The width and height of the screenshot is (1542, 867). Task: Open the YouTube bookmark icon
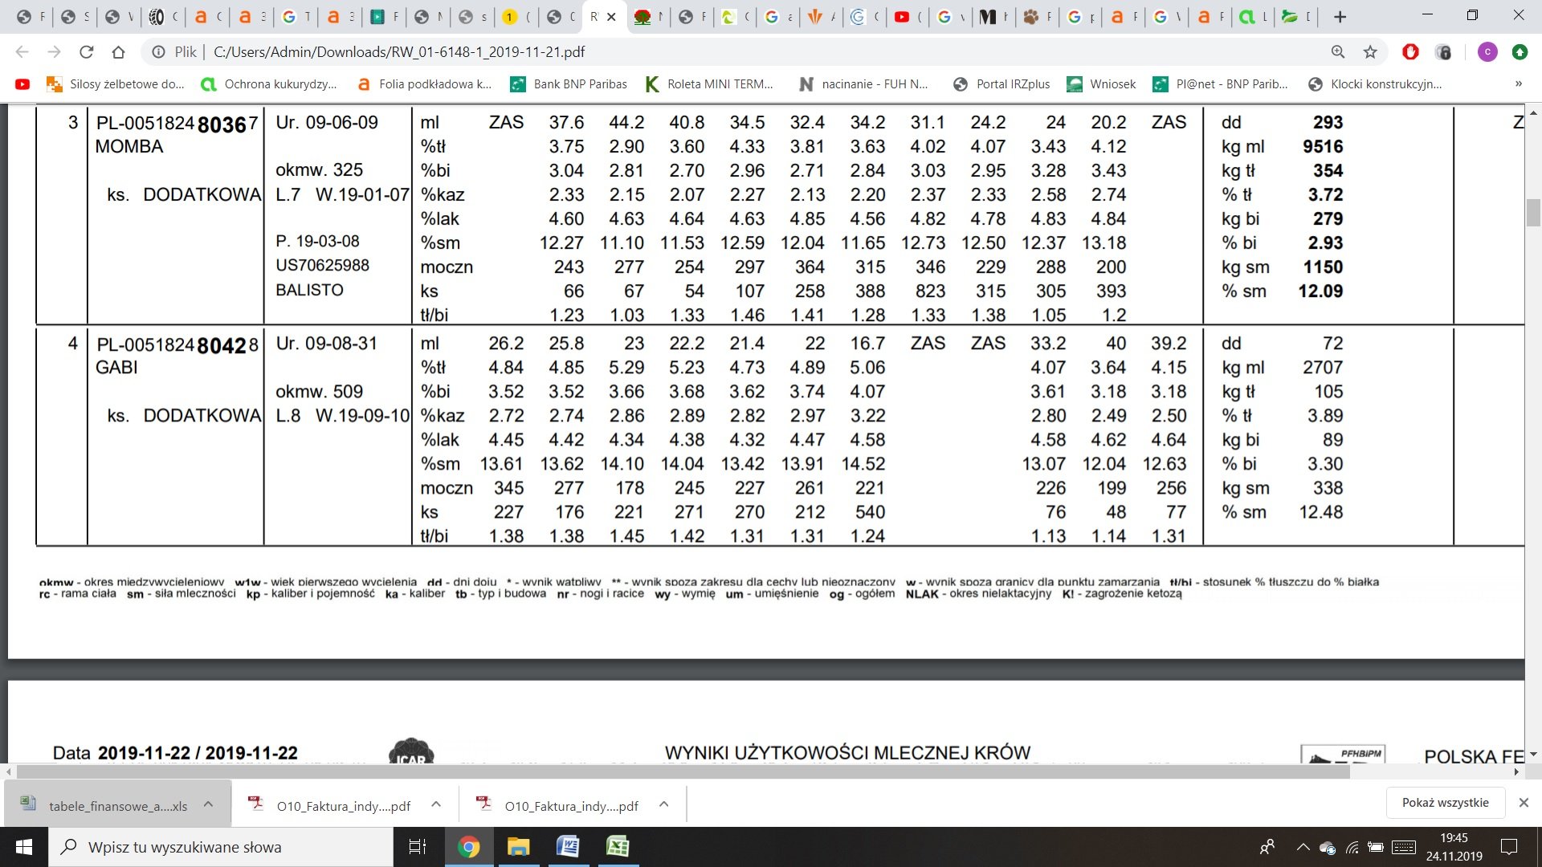click(22, 83)
